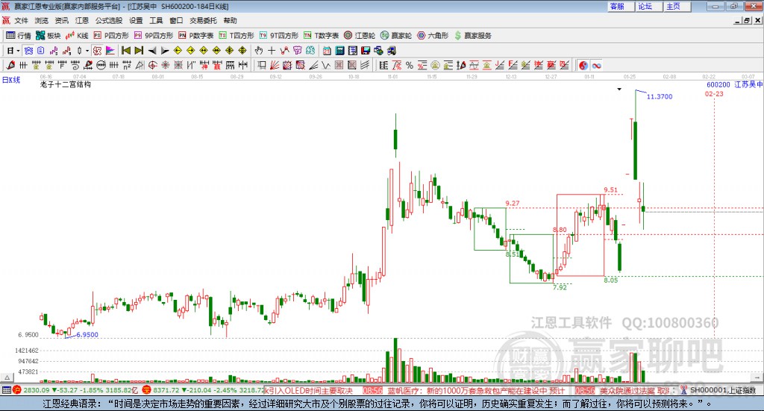Image resolution: width=764 pixels, height=411 pixels.
Task: Open the P四方形 tool
Action: coord(111,36)
